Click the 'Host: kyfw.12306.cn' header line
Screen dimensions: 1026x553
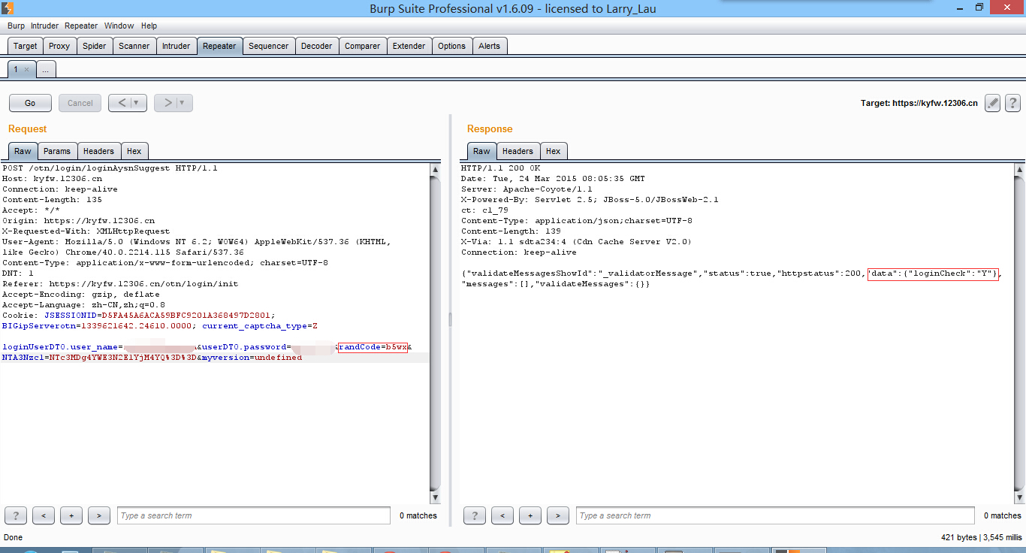pyautogui.click(x=52, y=179)
